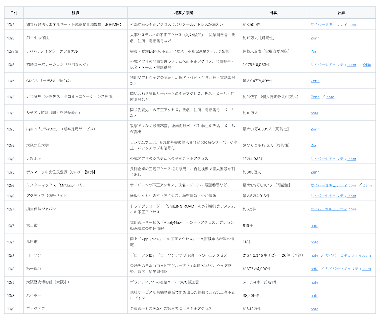Open note link in 第一興商 row
Viewport: 380px width, 320px height.
tap(314, 269)
